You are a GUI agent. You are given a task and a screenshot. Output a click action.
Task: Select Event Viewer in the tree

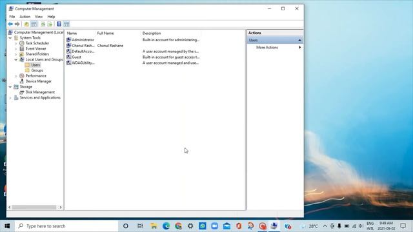[35, 49]
